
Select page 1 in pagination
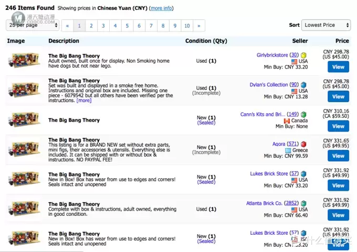(x=79, y=26)
